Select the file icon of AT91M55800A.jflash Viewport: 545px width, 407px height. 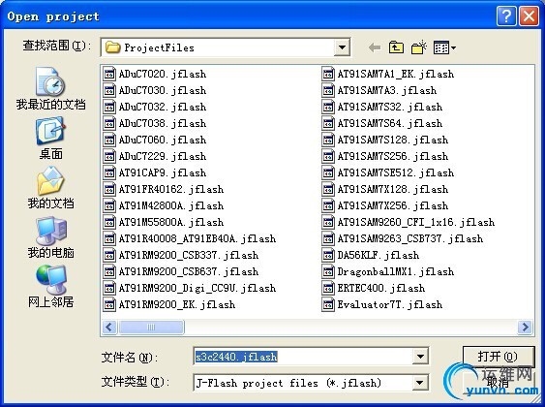point(109,222)
